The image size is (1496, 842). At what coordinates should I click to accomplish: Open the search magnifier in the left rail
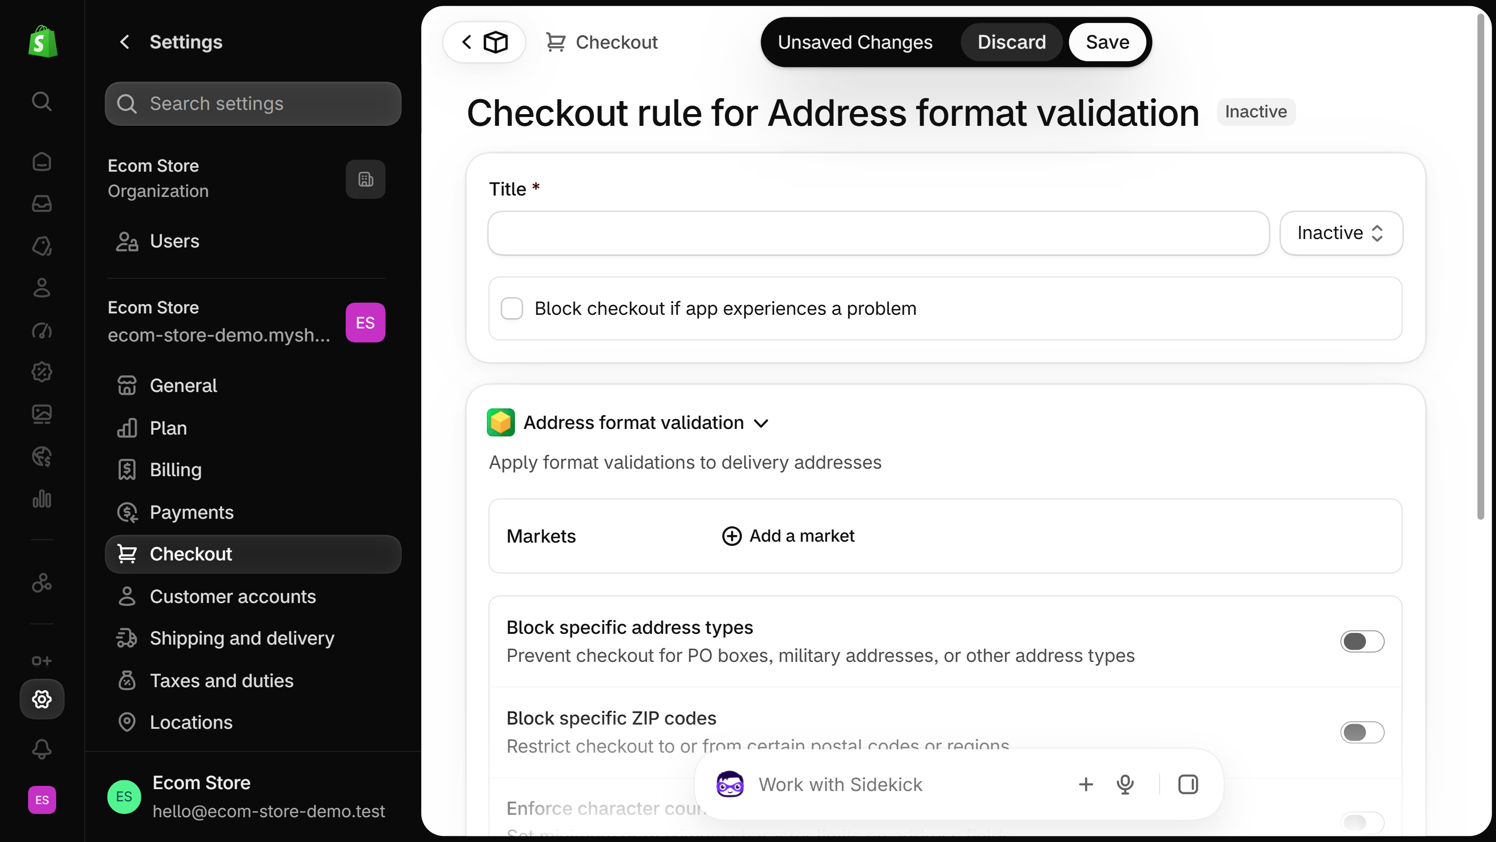(42, 102)
